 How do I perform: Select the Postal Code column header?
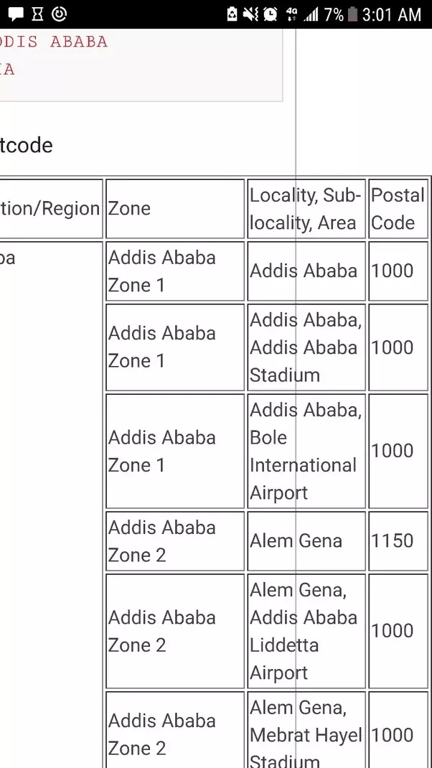tap(398, 209)
